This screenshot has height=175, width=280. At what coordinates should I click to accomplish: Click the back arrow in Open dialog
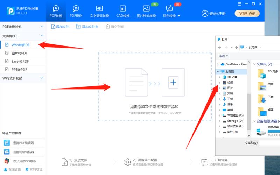pos(220,48)
